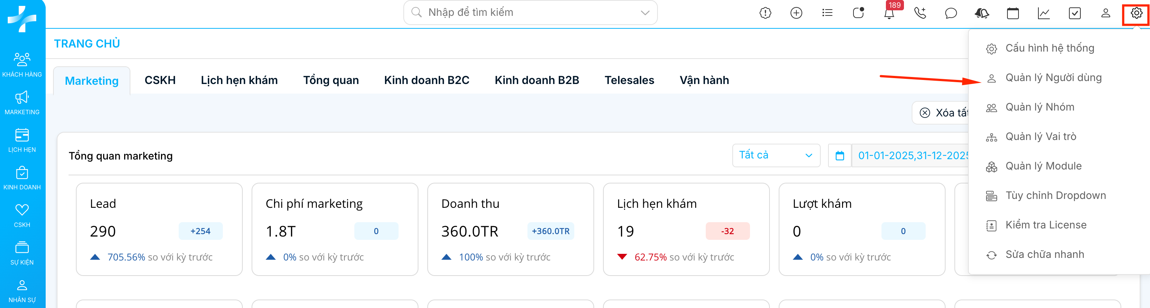Image resolution: width=1150 pixels, height=308 pixels.
Task: Open the chat bubble icon
Action: click(x=951, y=13)
